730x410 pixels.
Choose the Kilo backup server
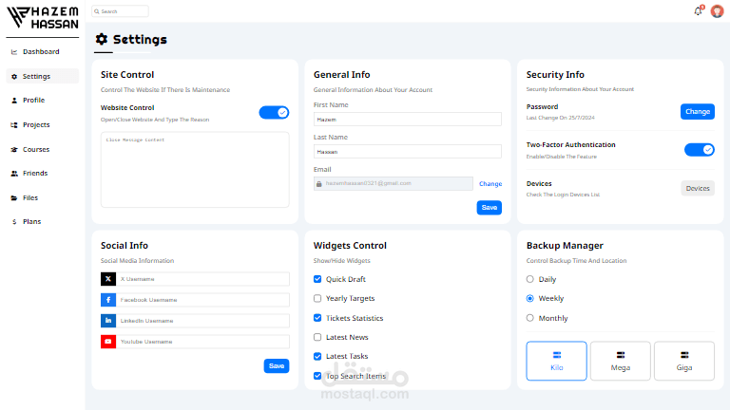point(557,362)
